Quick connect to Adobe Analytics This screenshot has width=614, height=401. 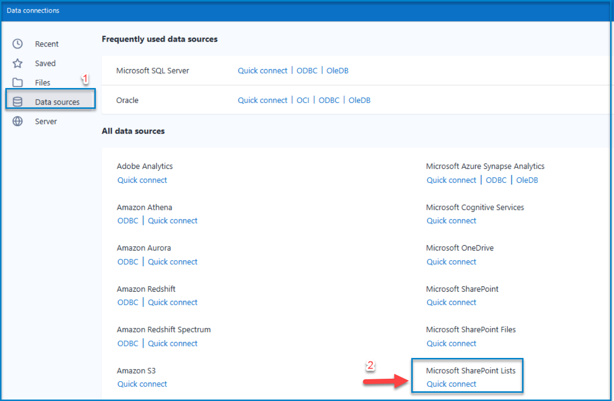[142, 180]
